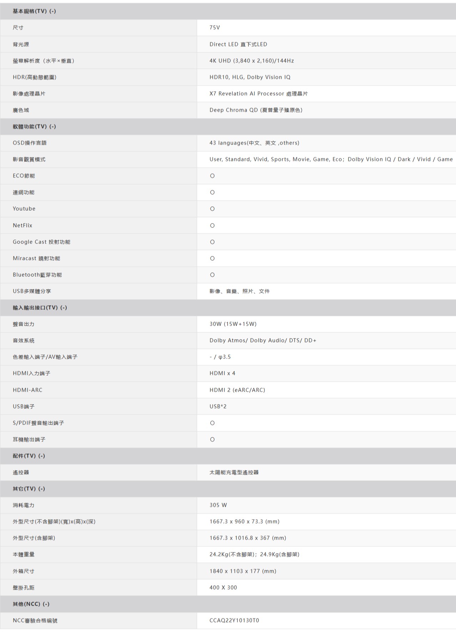456x632 pixels.
Task: Click the circle mark in Youtube row
Action: (212, 209)
